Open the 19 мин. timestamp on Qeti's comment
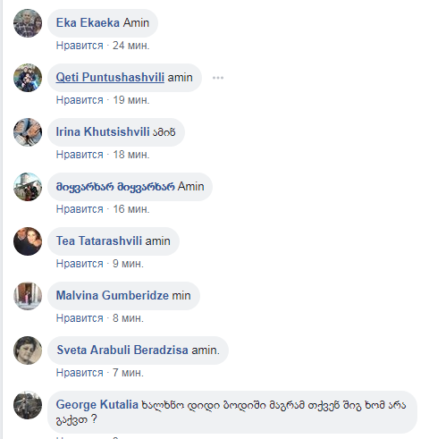Viewport: 429px width, 439px height. [131, 100]
